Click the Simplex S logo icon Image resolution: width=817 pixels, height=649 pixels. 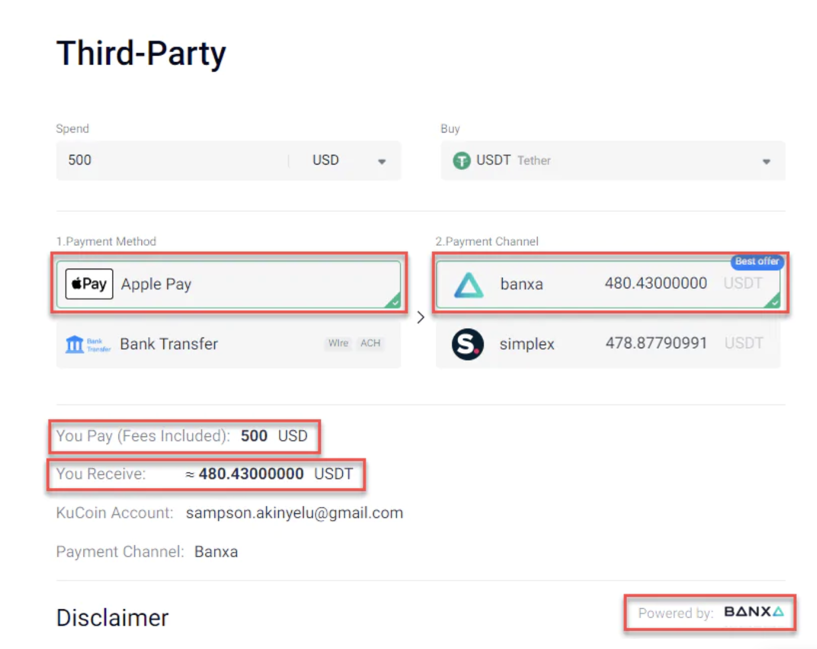[468, 344]
